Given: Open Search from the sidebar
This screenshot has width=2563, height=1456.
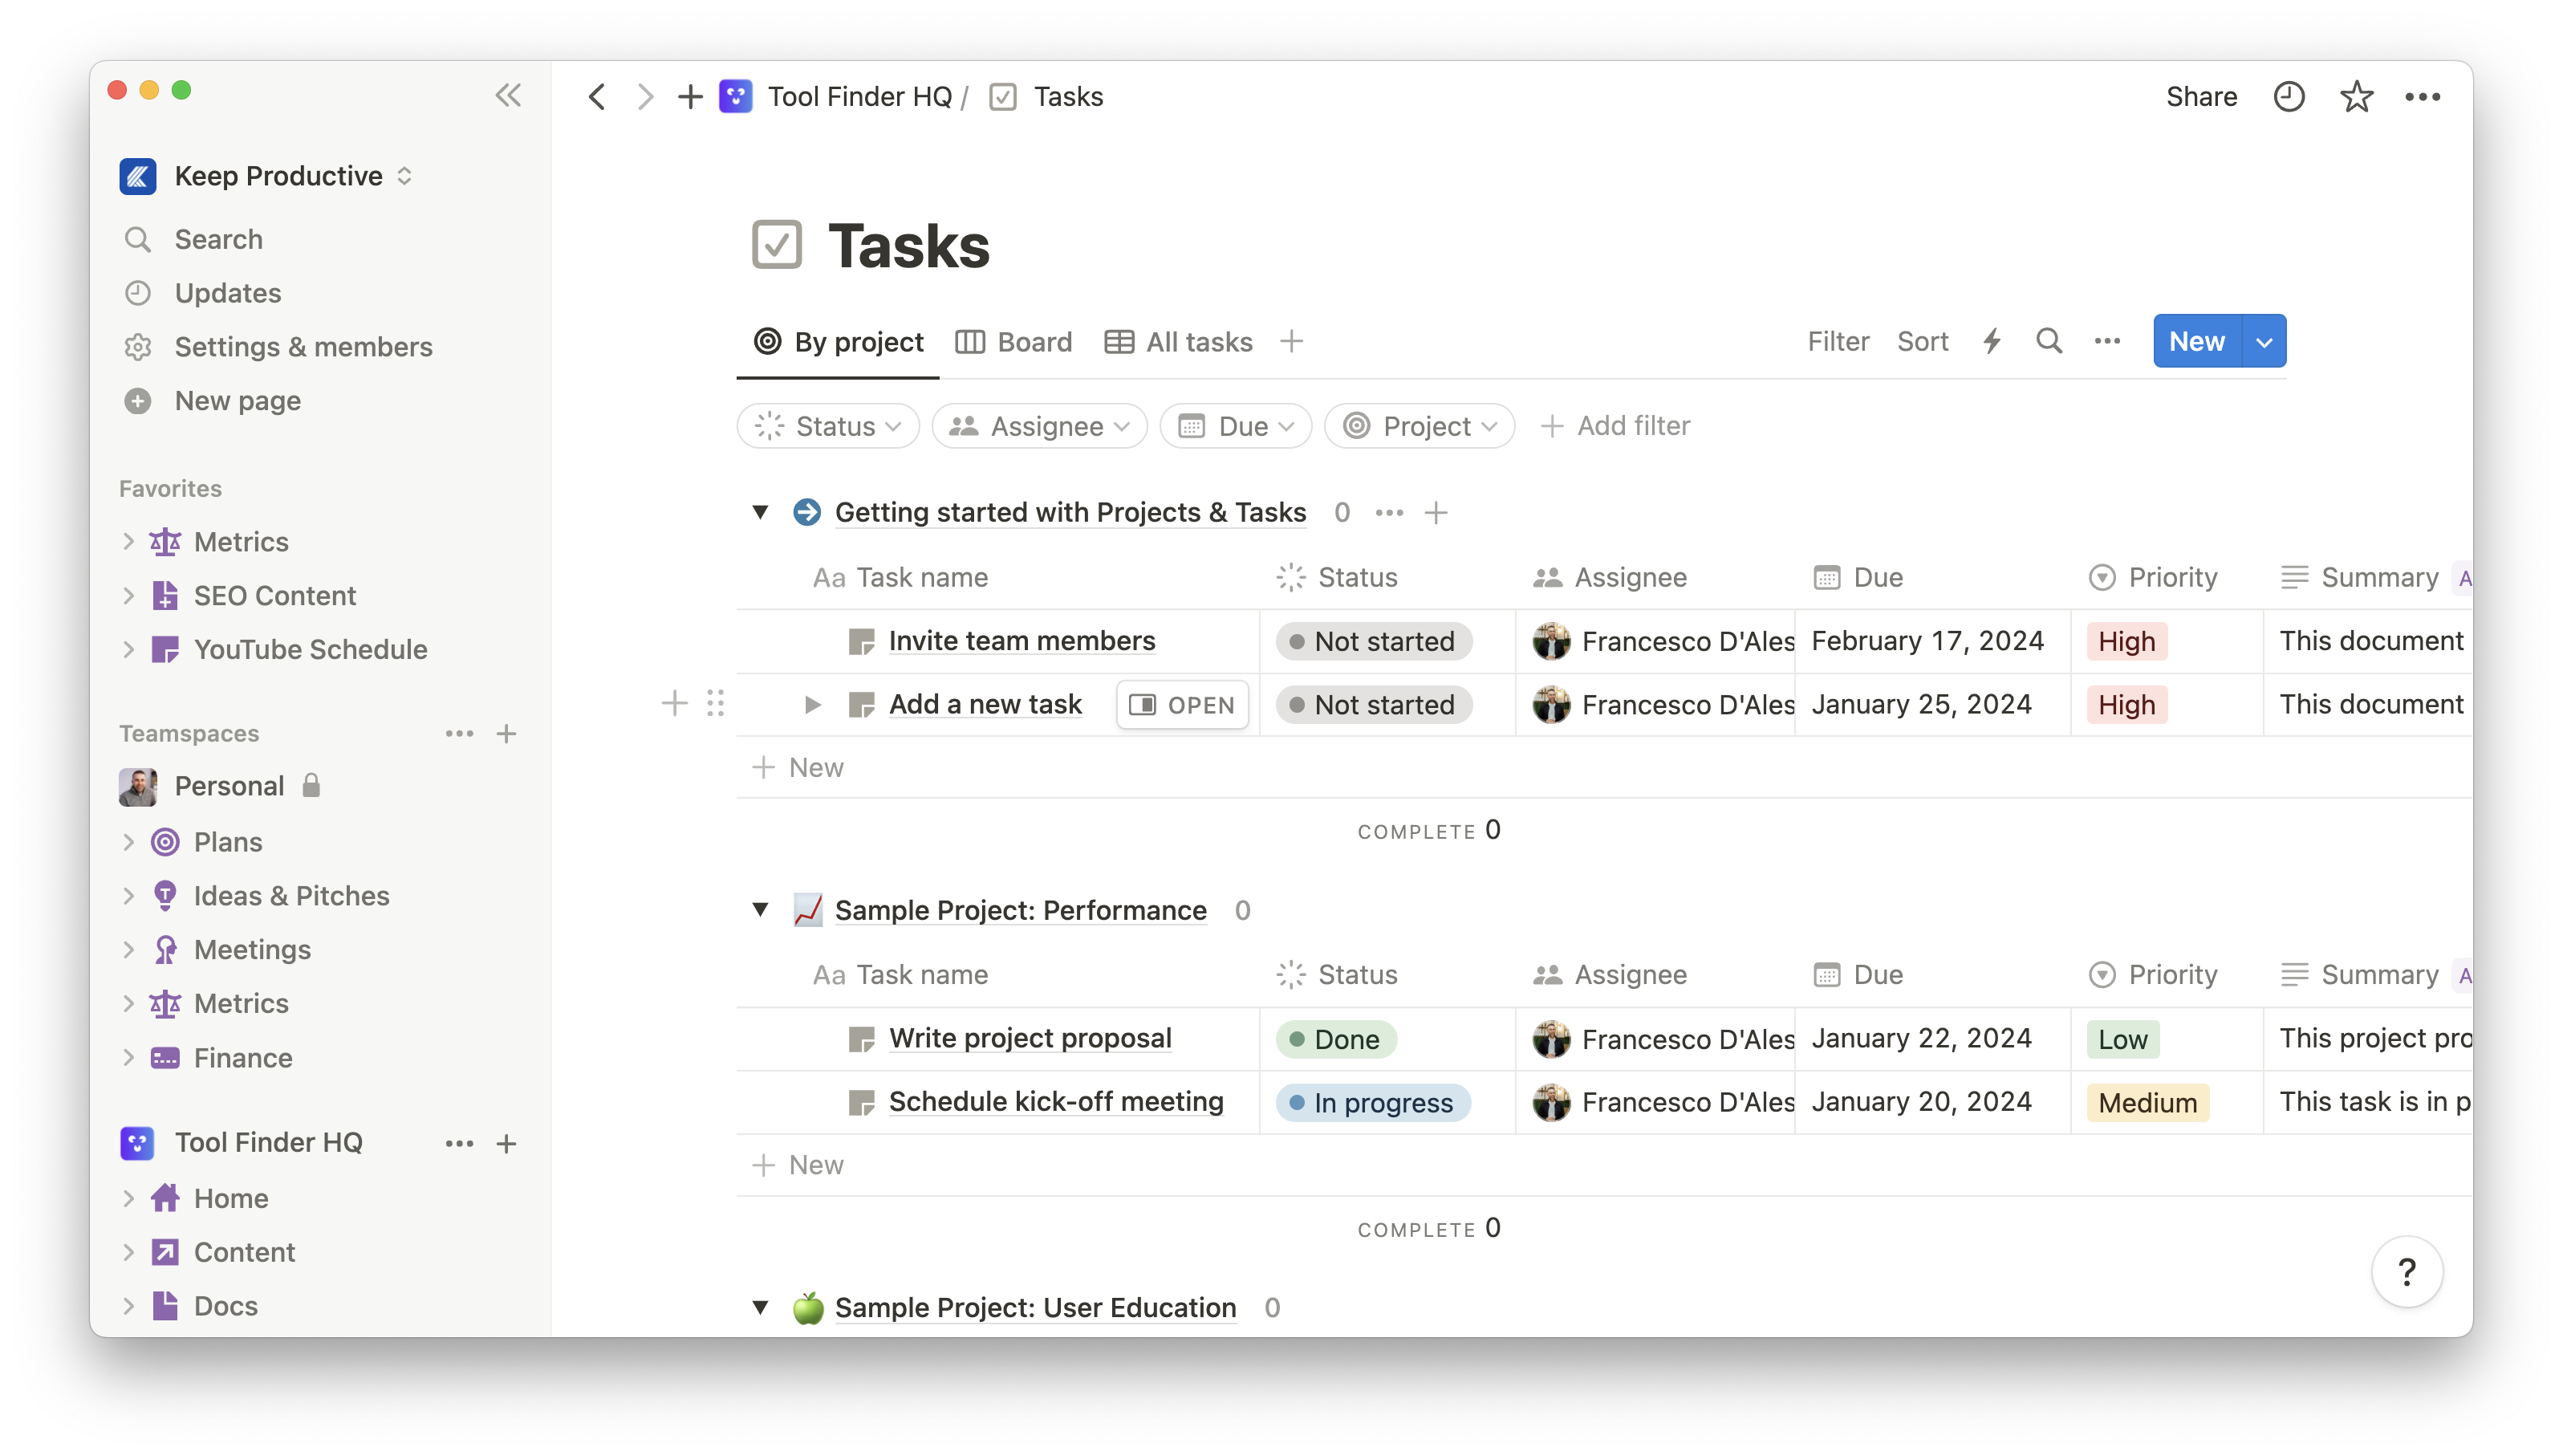Looking at the screenshot, I should (218, 239).
